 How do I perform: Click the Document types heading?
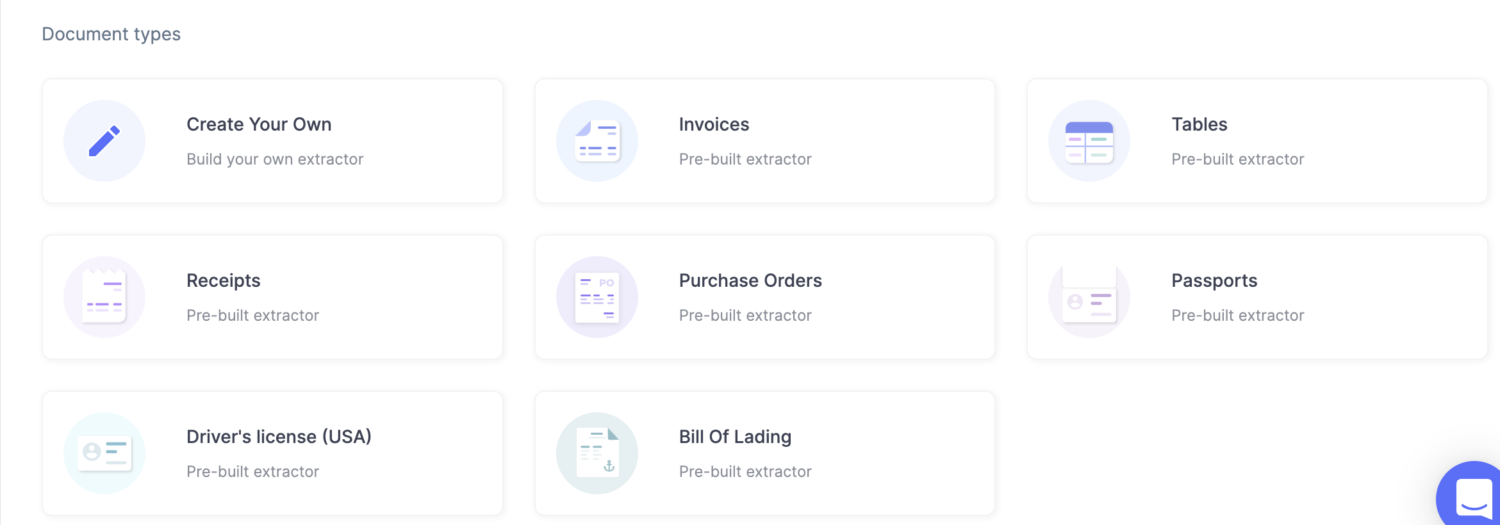(111, 33)
